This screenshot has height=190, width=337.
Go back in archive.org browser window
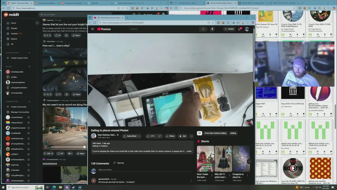pos(171,8)
